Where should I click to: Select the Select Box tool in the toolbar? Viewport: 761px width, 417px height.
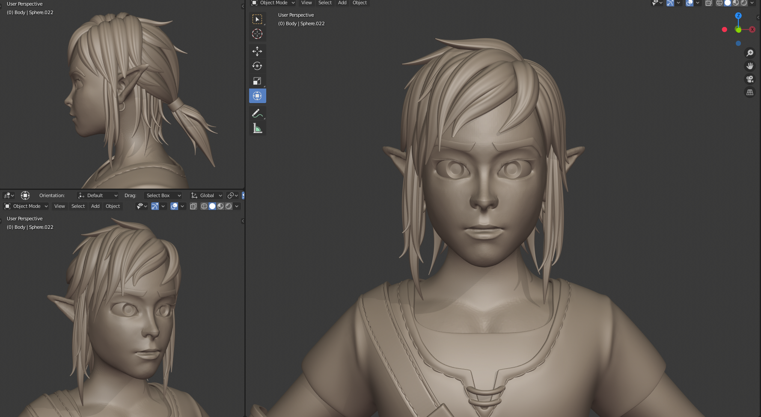[257, 20]
